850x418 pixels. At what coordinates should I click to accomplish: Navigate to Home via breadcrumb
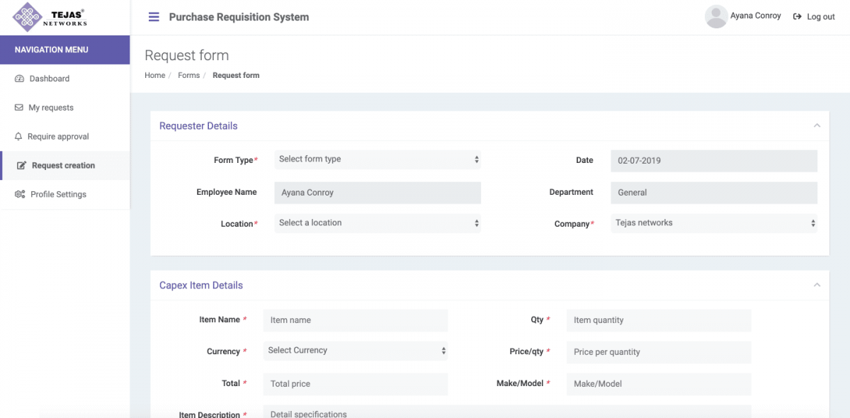(x=154, y=75)
